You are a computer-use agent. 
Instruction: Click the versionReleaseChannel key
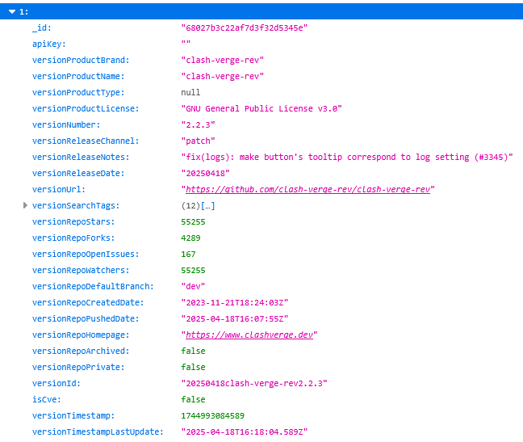pos(86,141)
